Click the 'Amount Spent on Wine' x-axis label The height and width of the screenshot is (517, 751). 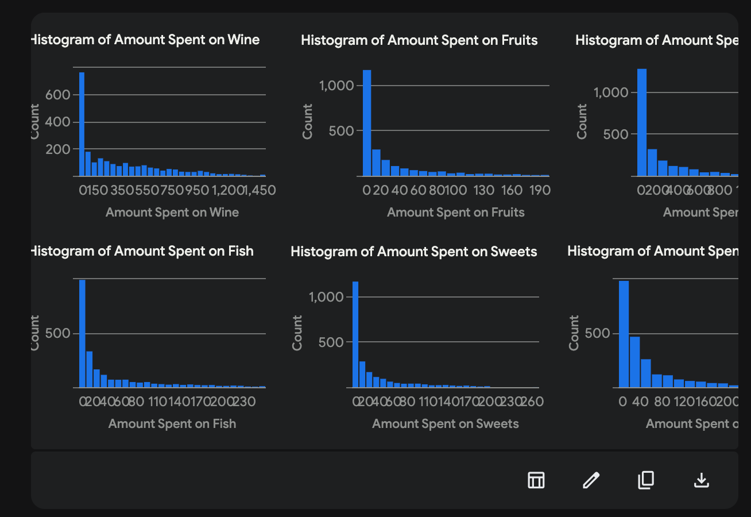(172, 213)
